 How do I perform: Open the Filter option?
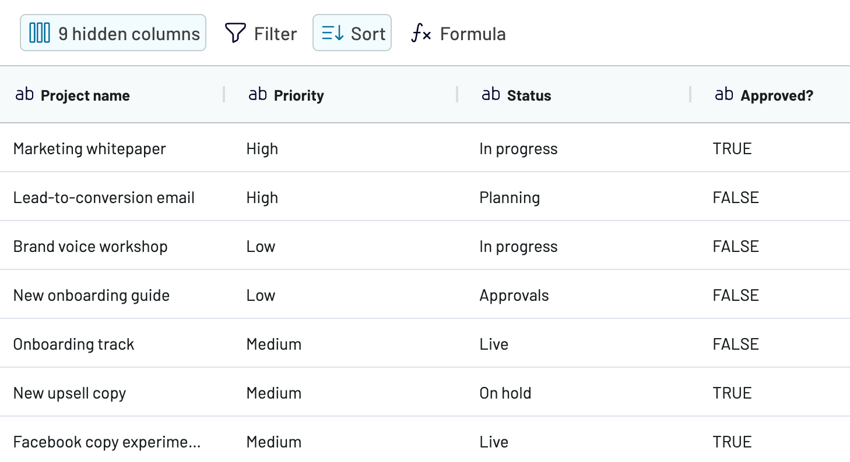click(261, 33)
